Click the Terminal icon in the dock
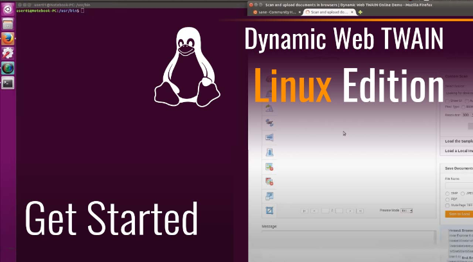Screen dimensions: 473x262 pos(8,82)
